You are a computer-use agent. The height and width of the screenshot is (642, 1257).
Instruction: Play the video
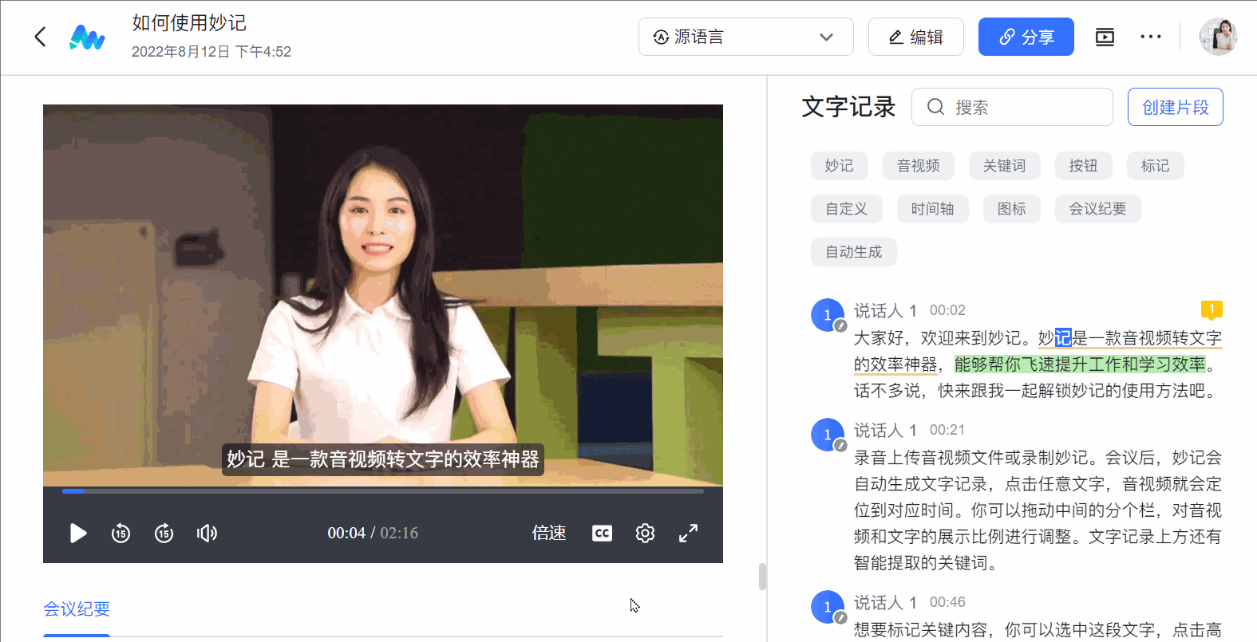[77, 533]
